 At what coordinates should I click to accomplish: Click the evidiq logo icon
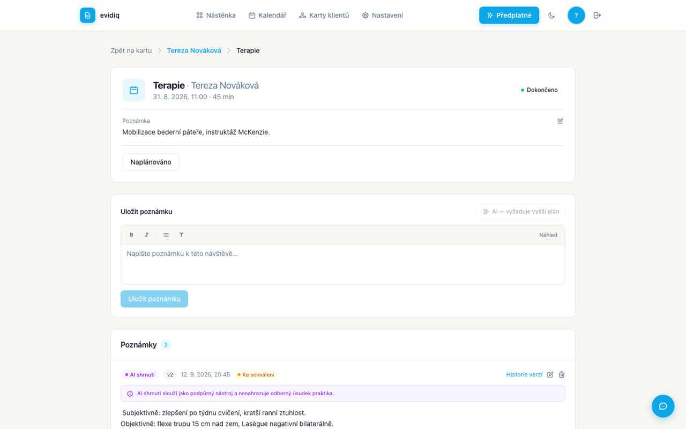click(x=87, y=15)
